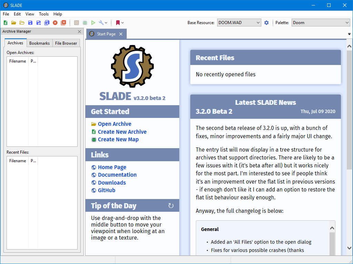353x264 pixels.
Task: Click the Open Archive folder toolbar icon
Action: 14,23
